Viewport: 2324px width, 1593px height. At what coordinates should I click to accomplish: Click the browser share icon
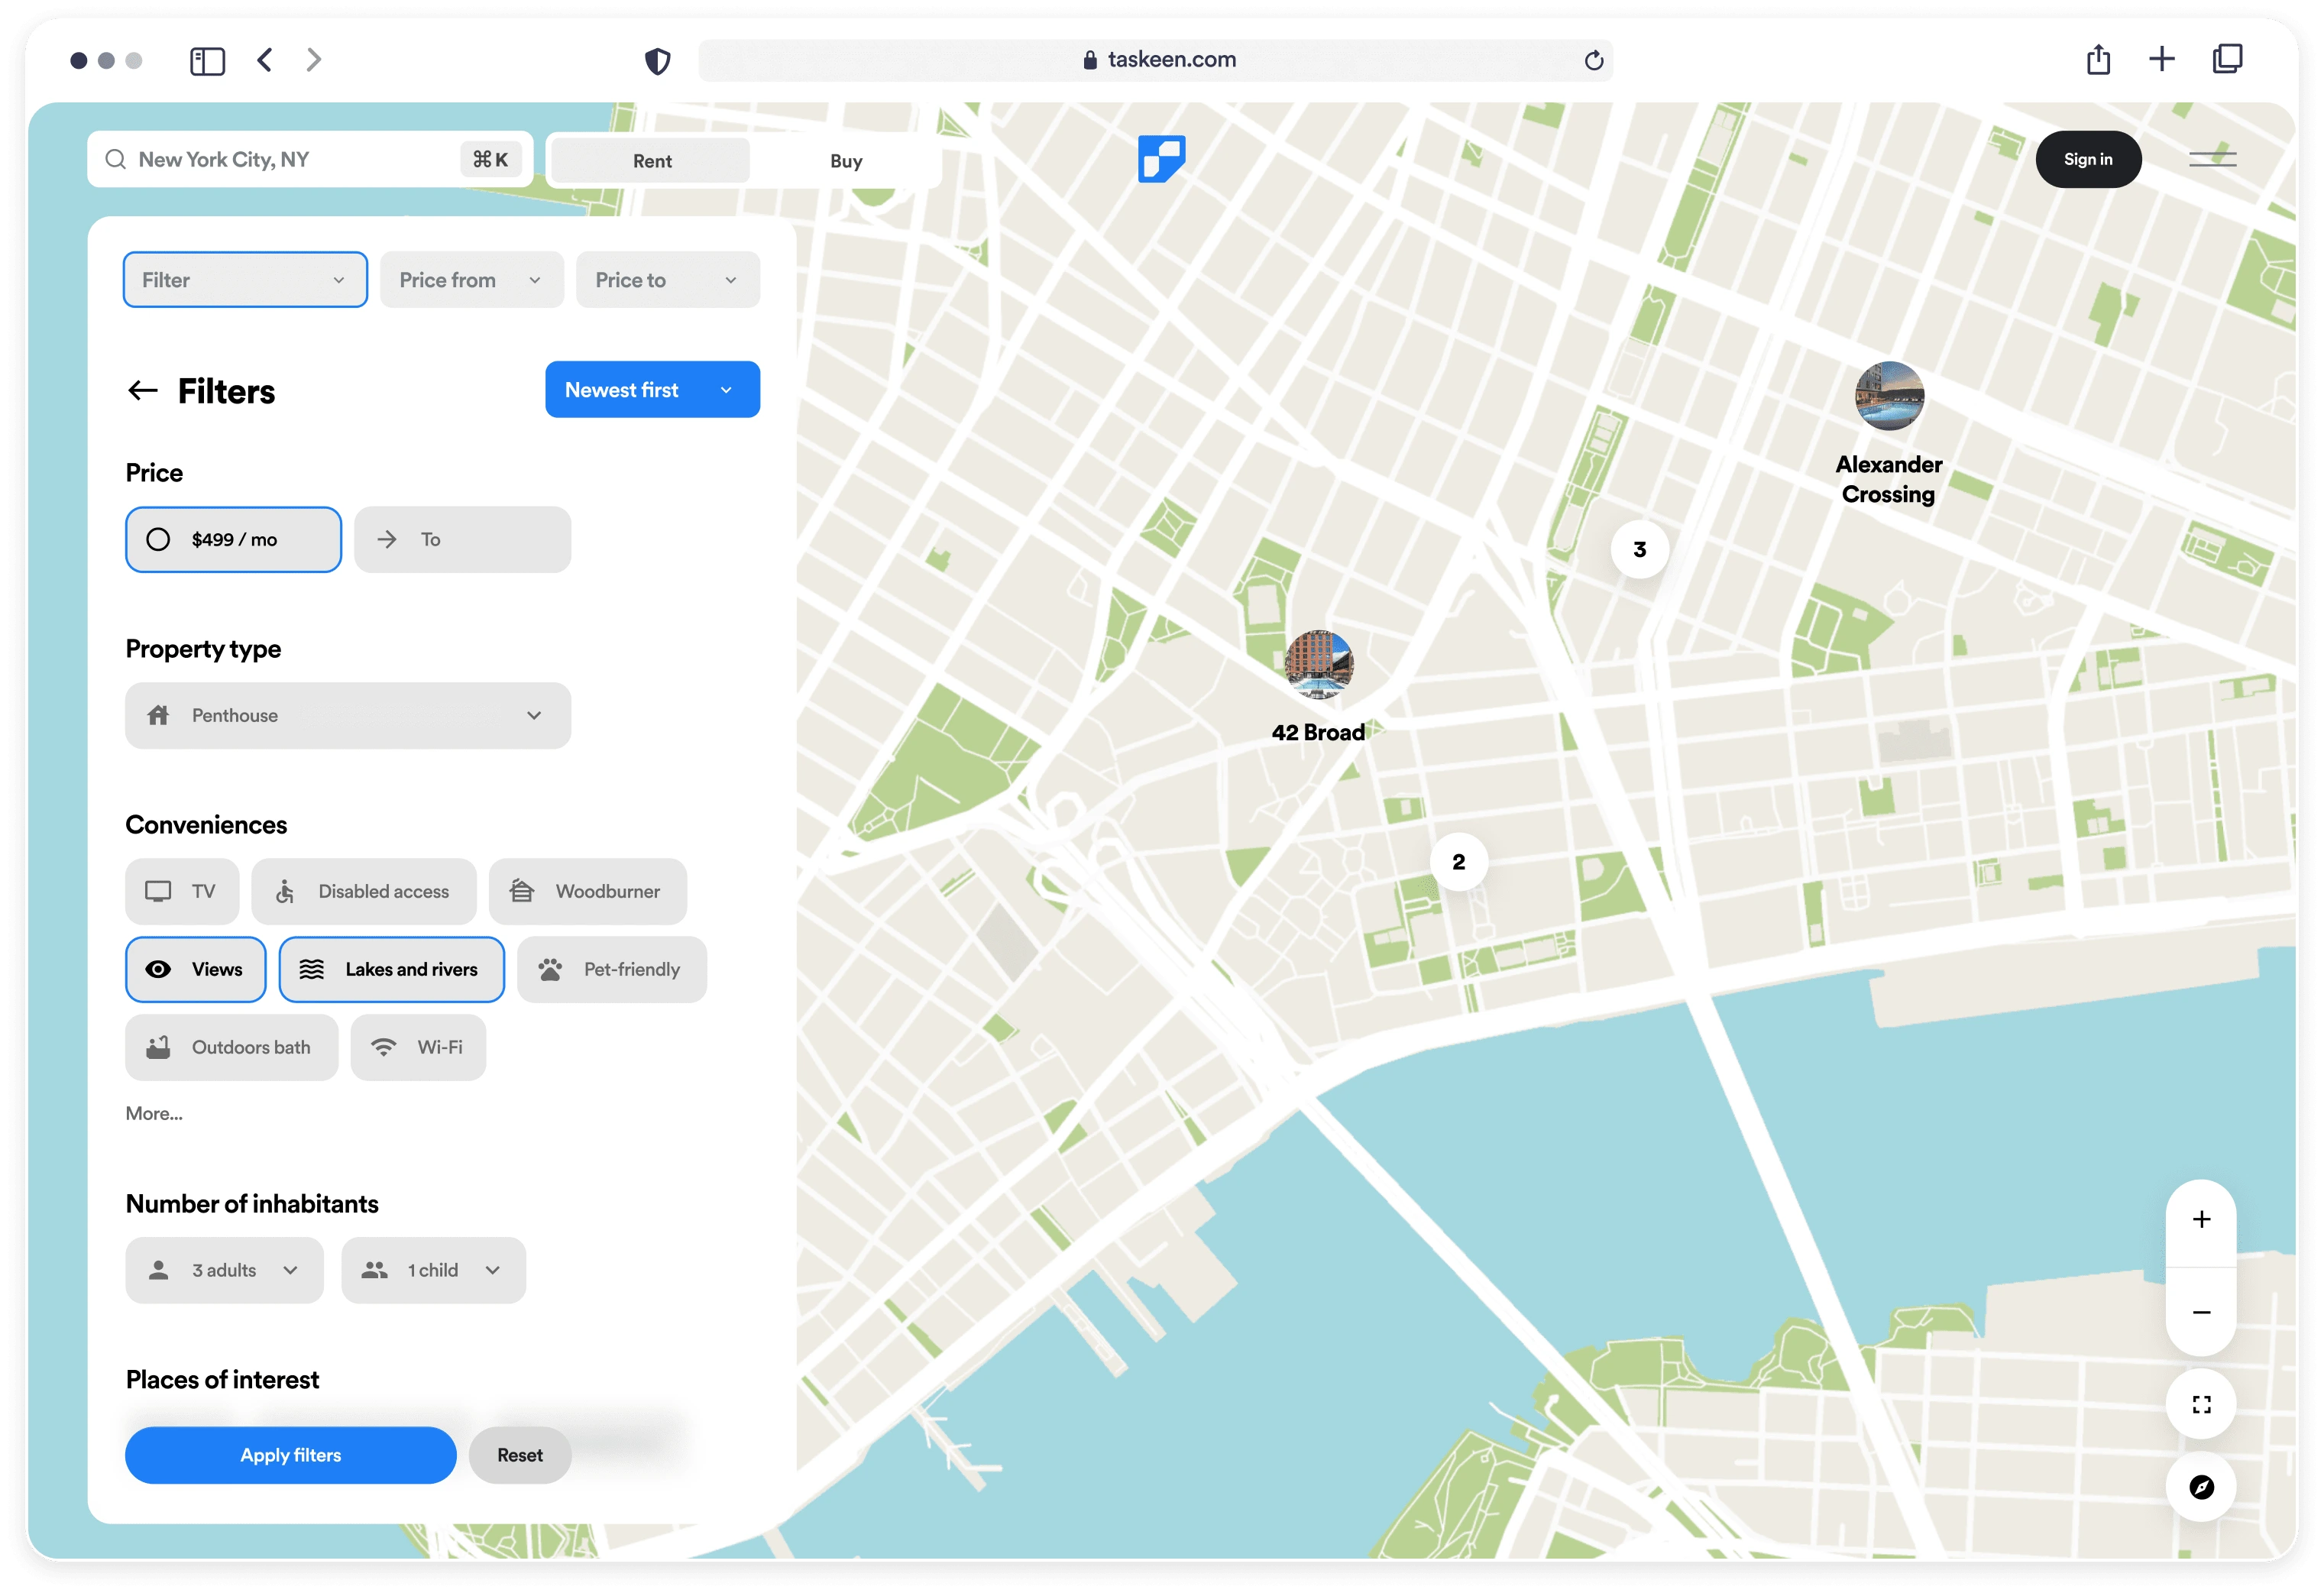[2098, 59]
